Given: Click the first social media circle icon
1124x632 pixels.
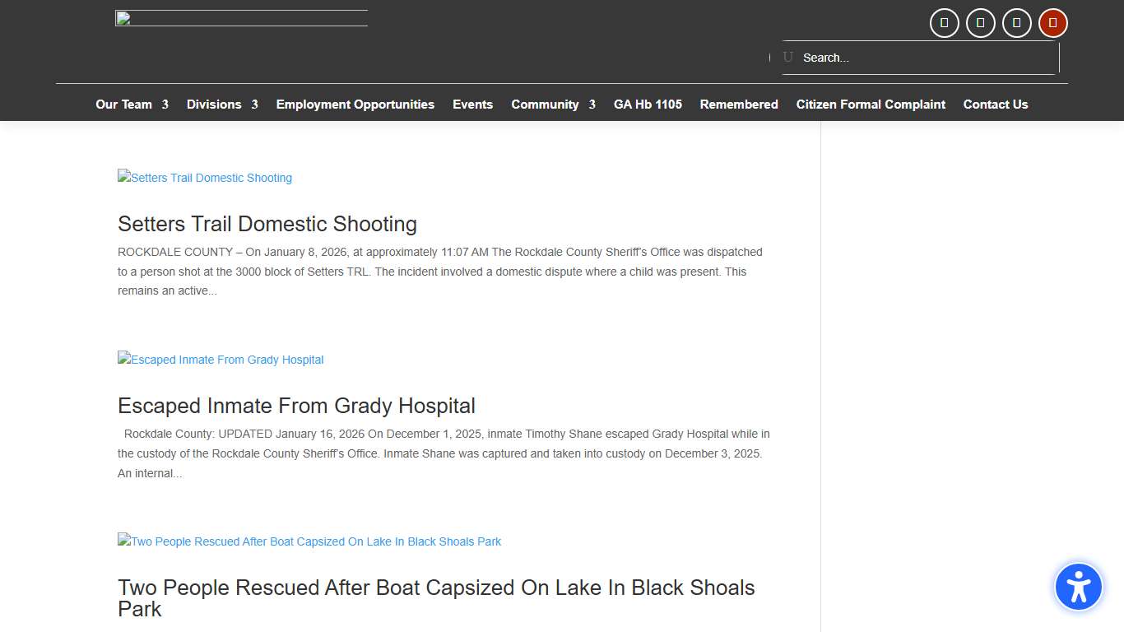Looking at the screenshot, I should pyautogui.click(x=944, y=23).
